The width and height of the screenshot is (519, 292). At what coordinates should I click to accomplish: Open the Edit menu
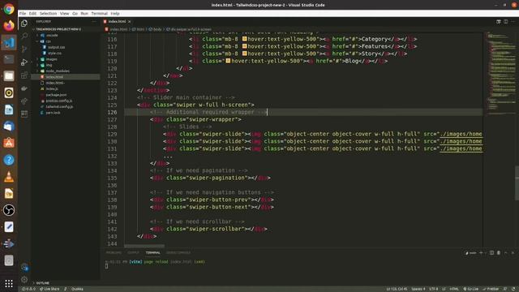tap(32, 14)
